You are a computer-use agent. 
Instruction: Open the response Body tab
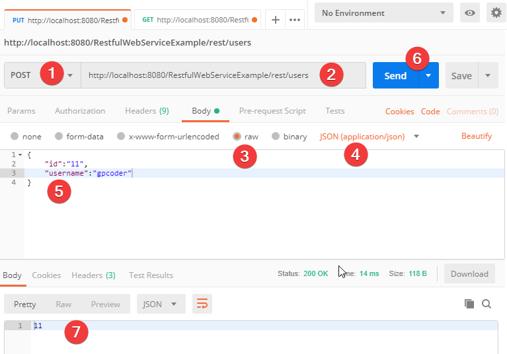13,275
